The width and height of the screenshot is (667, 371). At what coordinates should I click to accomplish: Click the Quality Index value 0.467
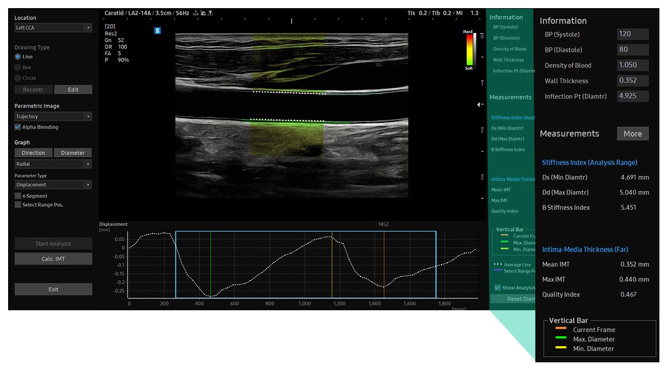[x=628, y=295]
